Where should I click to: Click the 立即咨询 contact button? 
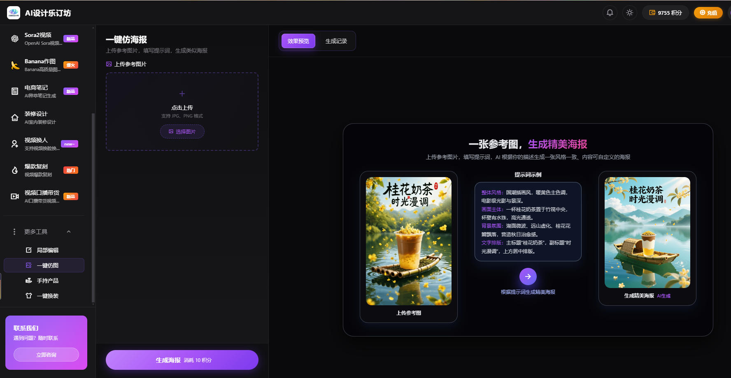[46, 355]
